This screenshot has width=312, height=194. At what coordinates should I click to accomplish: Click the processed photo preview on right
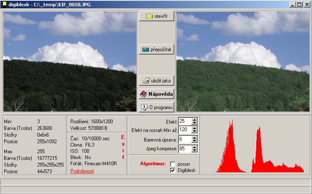pyautogui.click(x=243, y=61)
